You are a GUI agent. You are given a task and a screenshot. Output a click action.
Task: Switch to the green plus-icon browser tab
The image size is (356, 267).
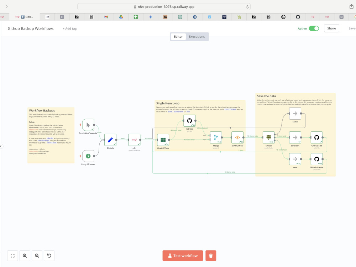point(136,17)
